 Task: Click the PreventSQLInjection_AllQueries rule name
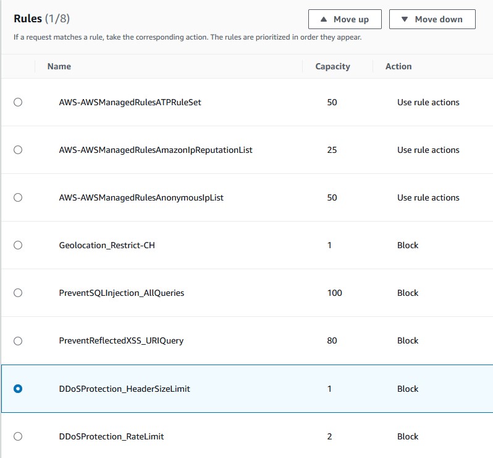(121, 293)
